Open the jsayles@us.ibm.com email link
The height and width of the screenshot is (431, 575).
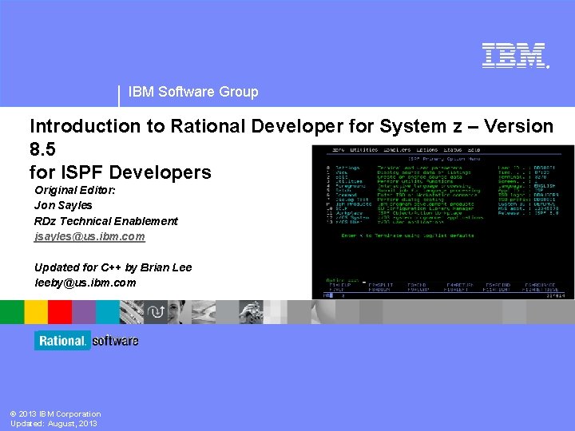coord(89,236)
